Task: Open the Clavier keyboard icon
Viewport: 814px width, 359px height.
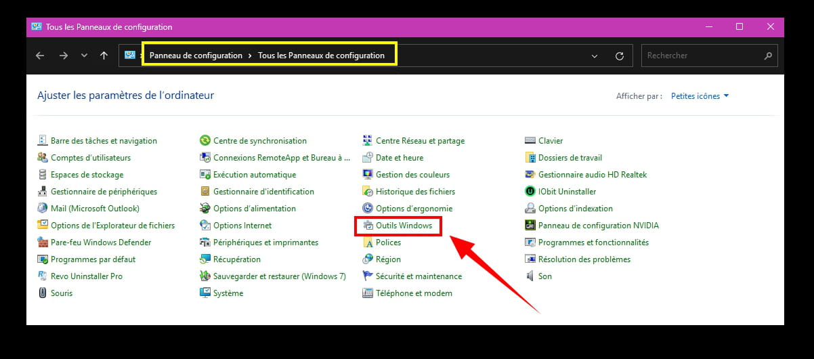Action: [530, 141]
